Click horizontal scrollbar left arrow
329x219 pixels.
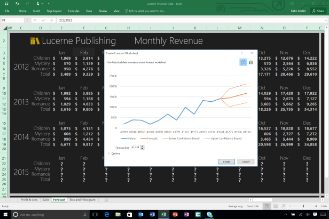pos(250,200)
